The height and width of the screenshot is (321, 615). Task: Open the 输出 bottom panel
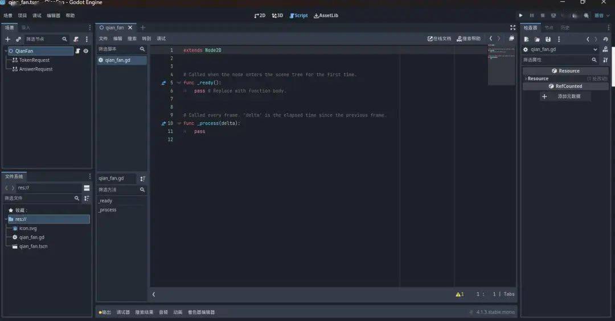click(x=105, y=312)
